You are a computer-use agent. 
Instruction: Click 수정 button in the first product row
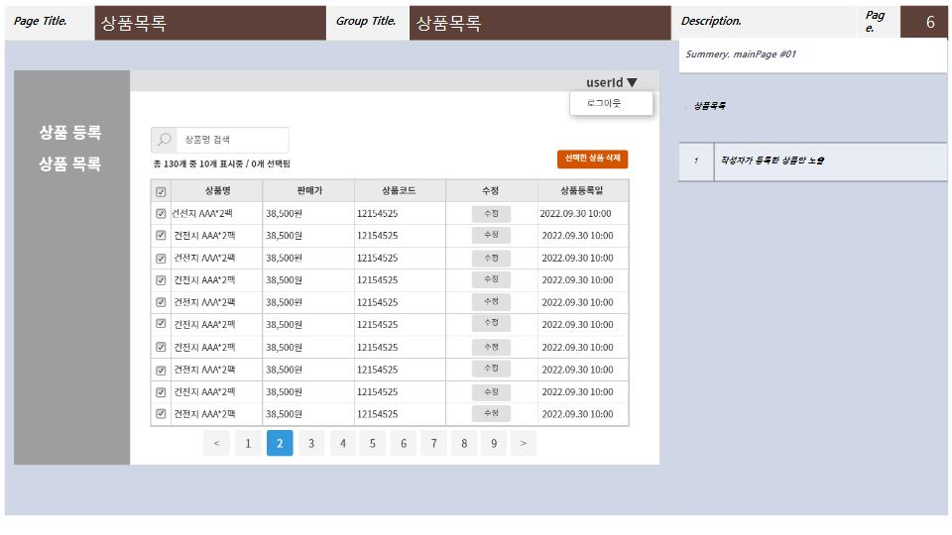(x=491, y=214)
